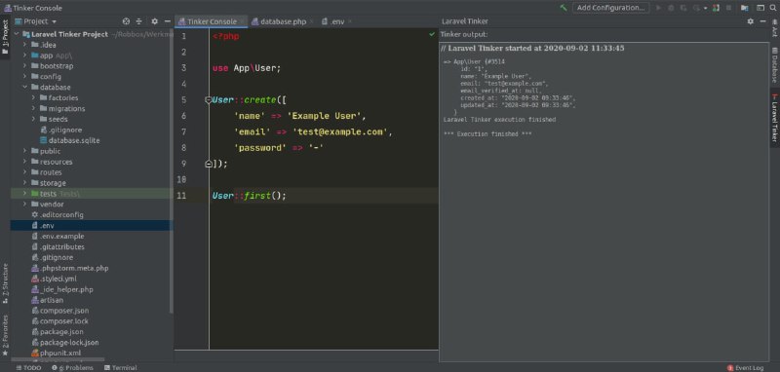Click the Project panel vertical scrollbar
This screenshot has width=780, height=372.
[172, 171]
